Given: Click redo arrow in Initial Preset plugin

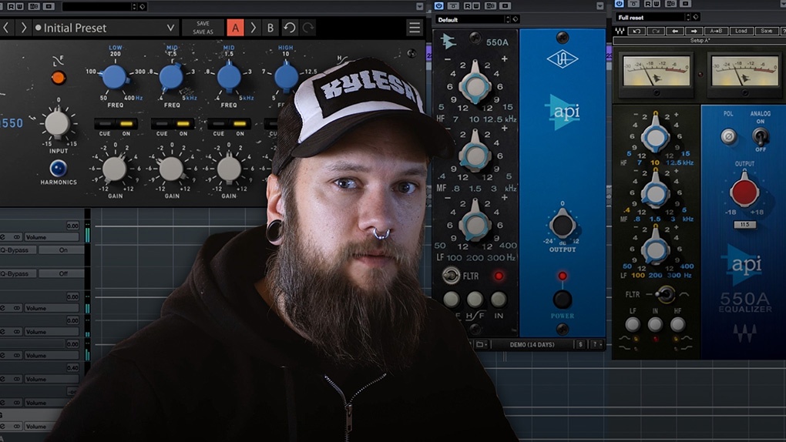Looking at the screenshot, I should click(x=308, y=28).
